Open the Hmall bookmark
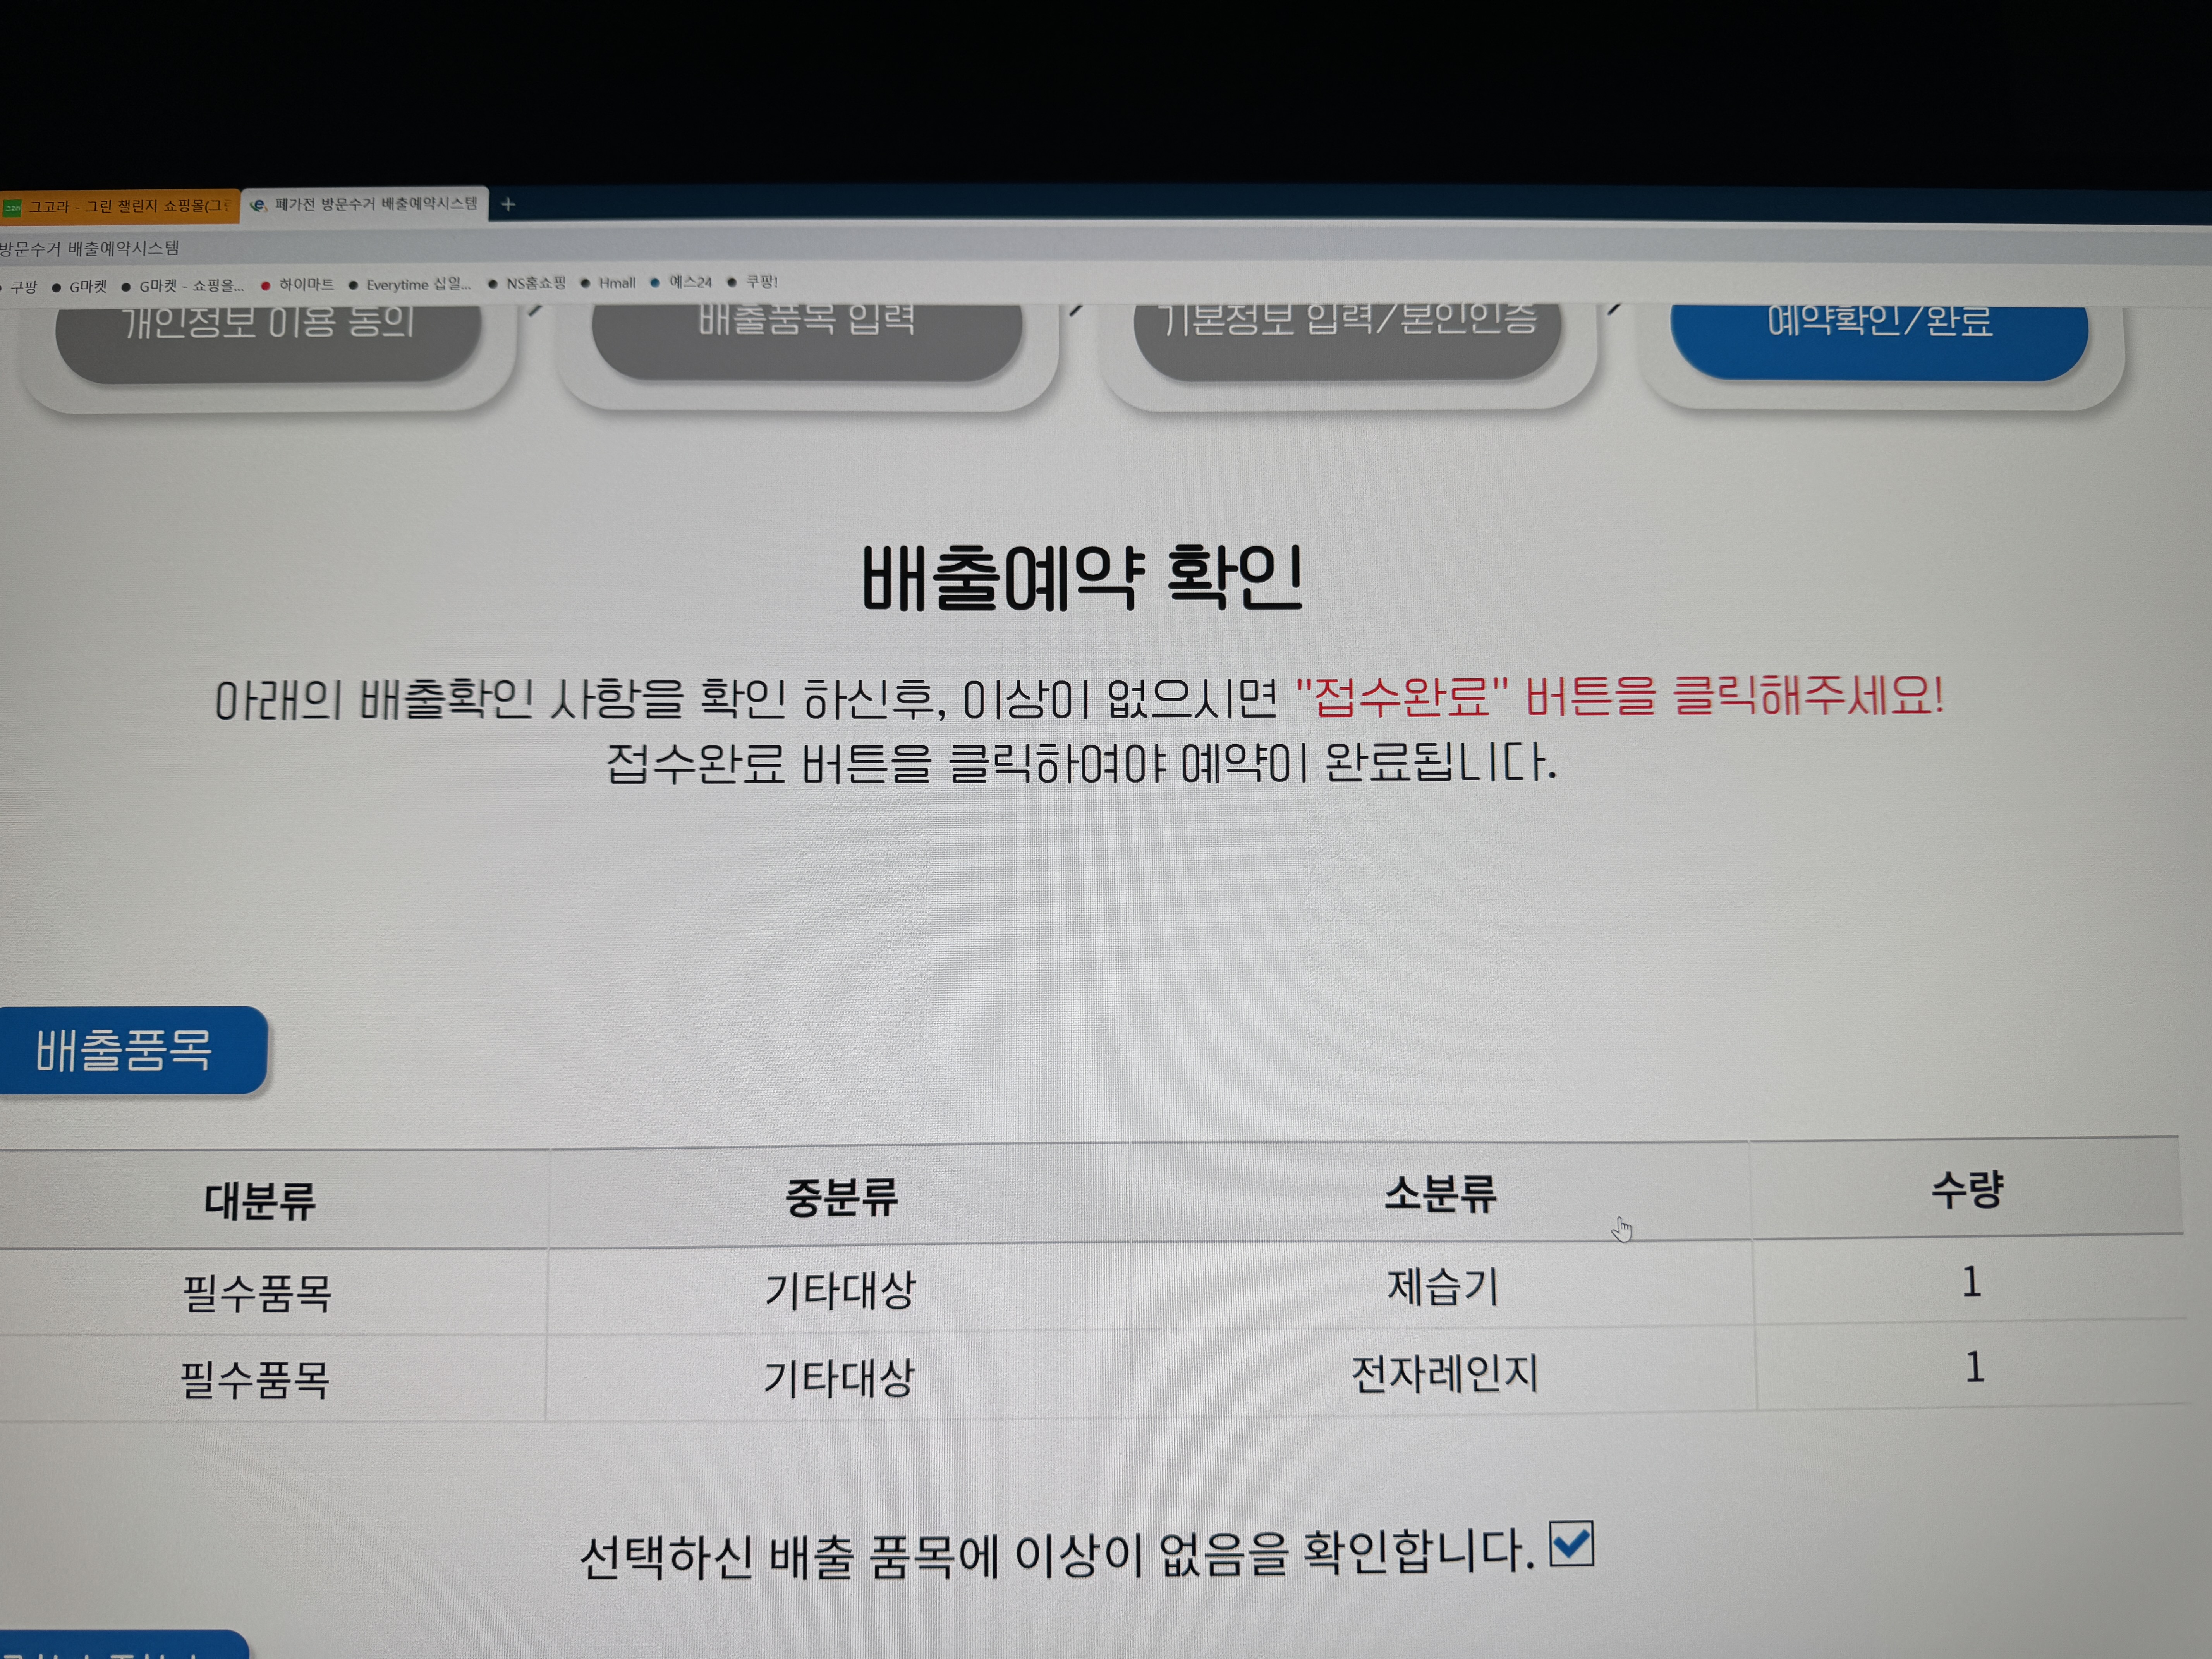This screenshot has width=2212, height=1659. [x=616, y=283]
